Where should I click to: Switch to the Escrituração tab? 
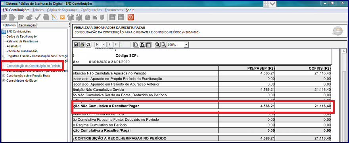[x=27, y=25]
